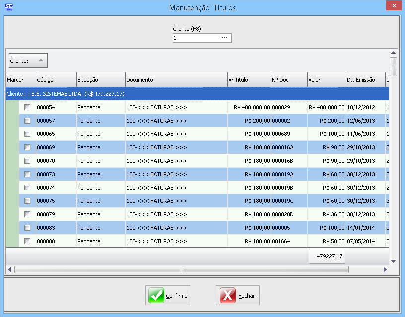Toggle the Cliente grouping sort arrow
Viewport: 405px width, 317px height.
point(41,61)
